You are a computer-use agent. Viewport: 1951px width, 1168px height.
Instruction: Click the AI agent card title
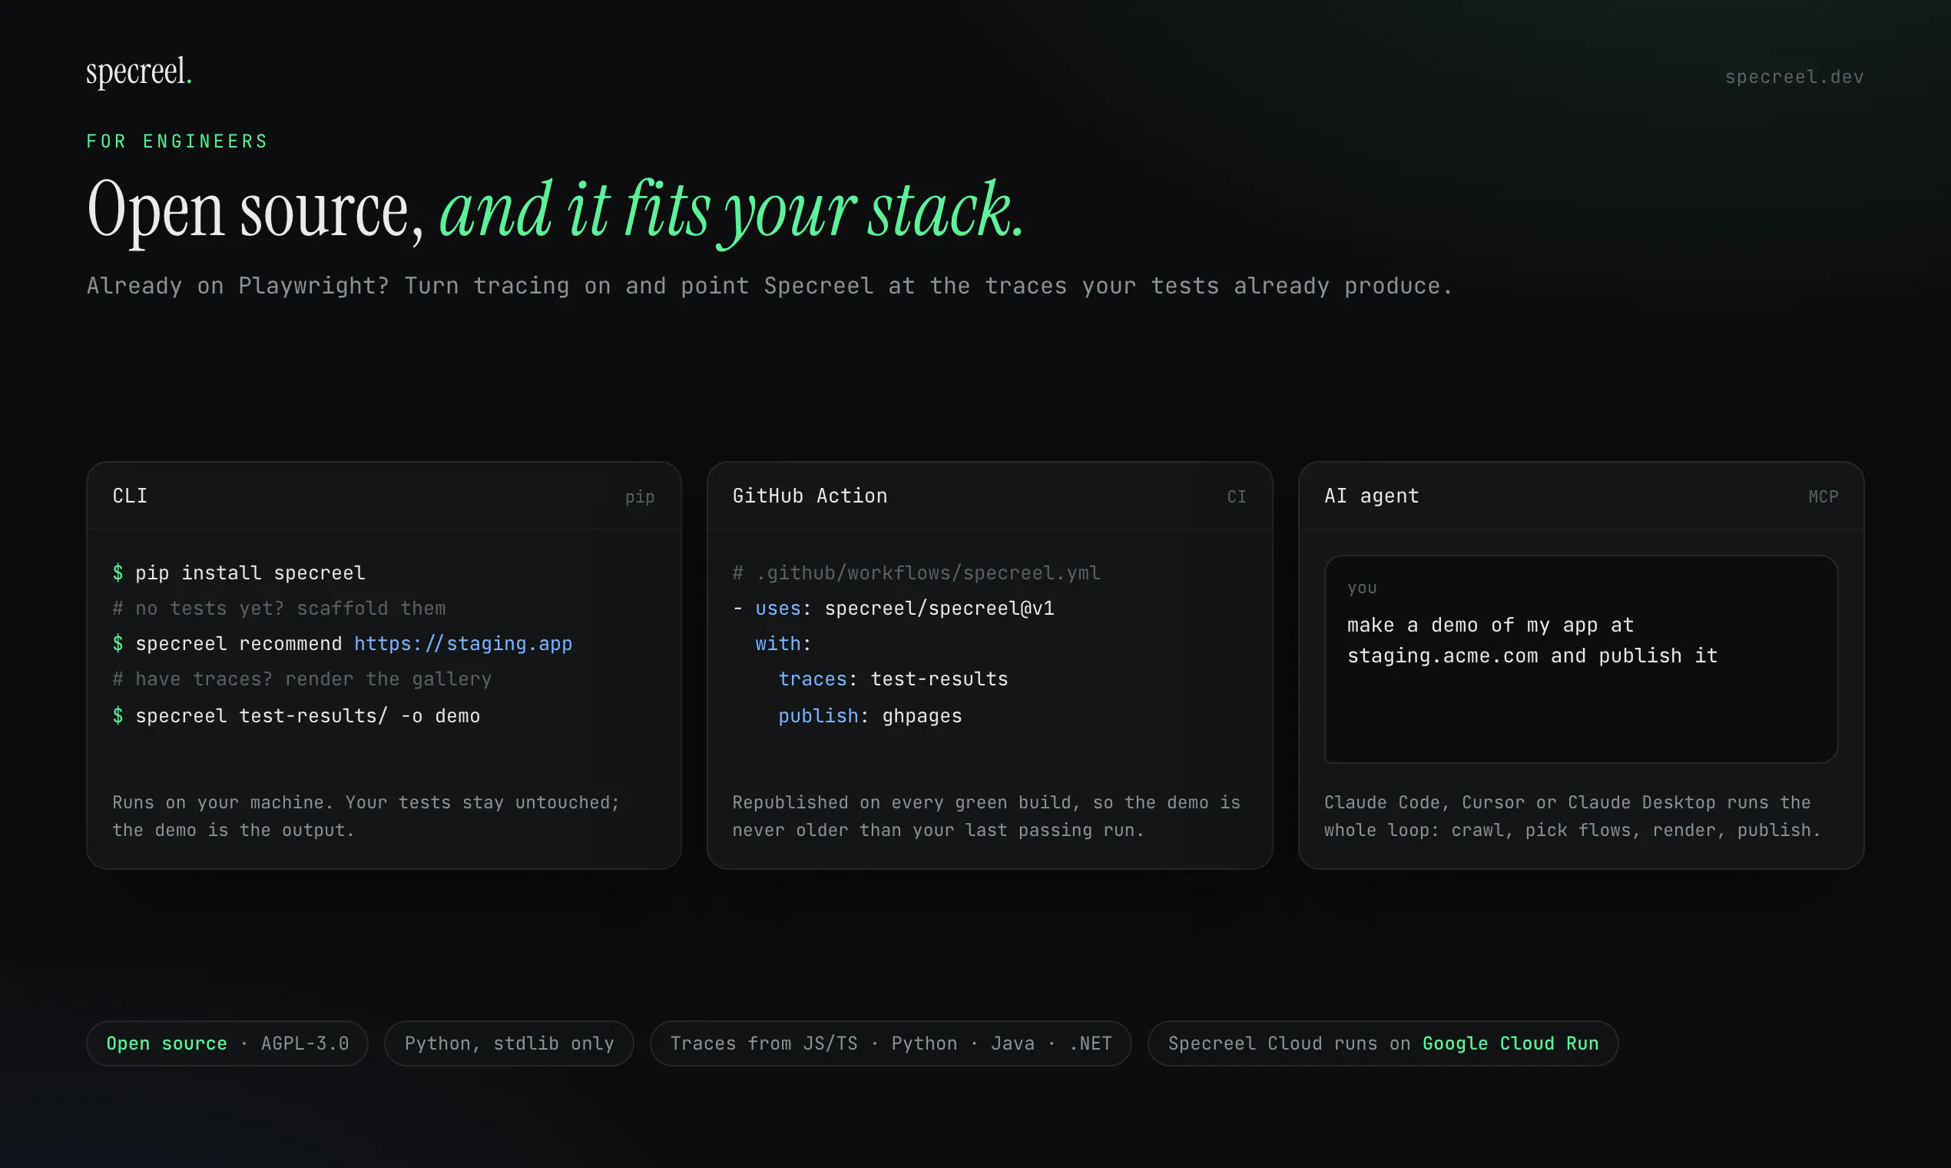pos(1371,496)
